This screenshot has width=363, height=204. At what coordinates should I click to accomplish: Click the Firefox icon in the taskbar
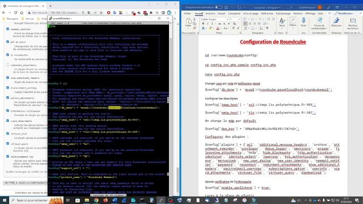coord(105,200)
